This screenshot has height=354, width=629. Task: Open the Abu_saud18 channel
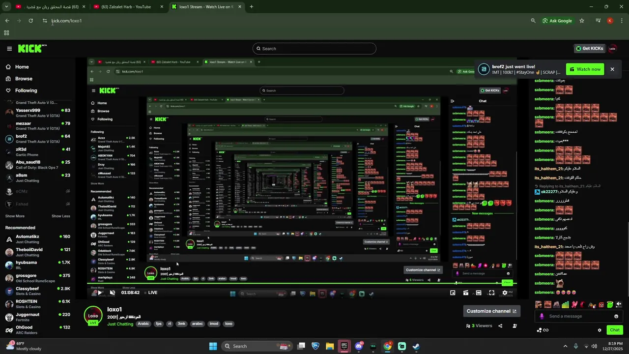click(37, 165)
